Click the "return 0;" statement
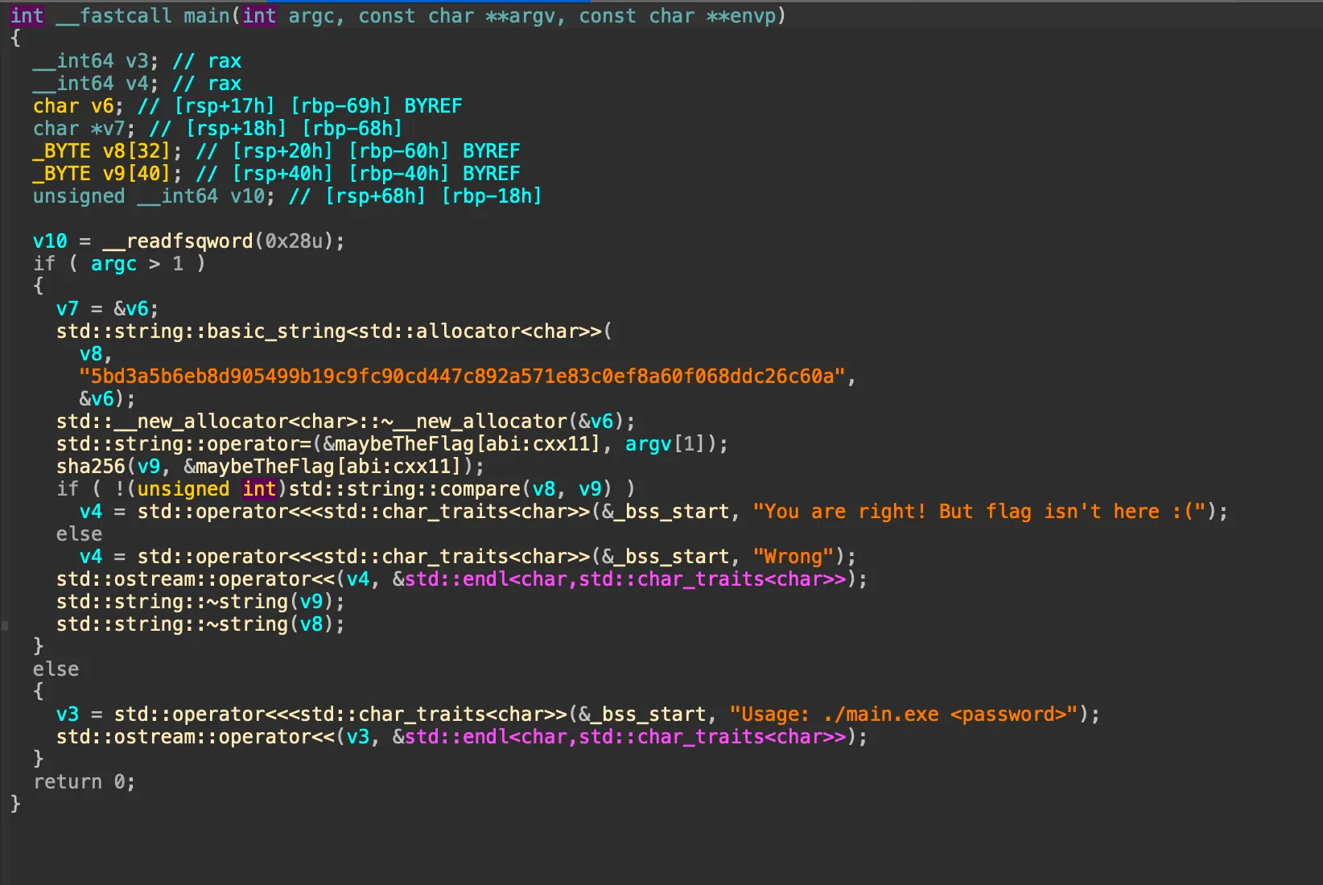Screen dimensions: 1323x885 click(x=84, y=782)
